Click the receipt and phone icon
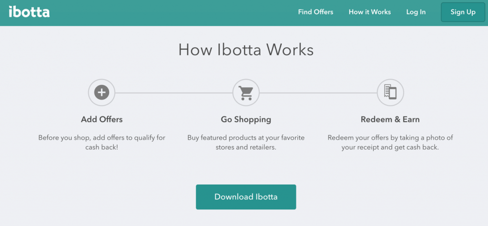The image size is (488, 226). coord(390,92)
